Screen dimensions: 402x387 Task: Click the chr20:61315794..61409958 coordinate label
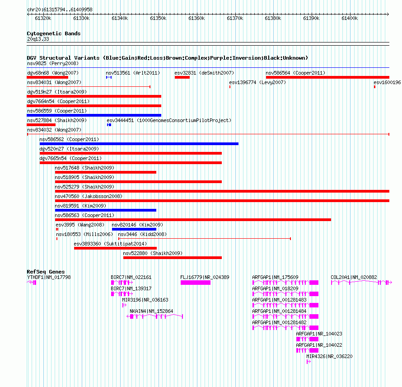tap(60, 9)
